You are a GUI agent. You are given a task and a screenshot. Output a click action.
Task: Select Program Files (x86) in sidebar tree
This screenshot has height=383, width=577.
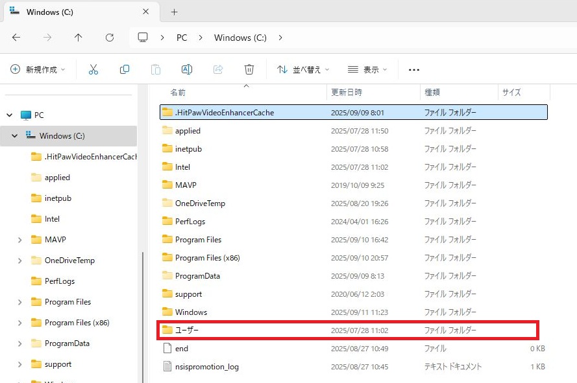pos(77,323)
